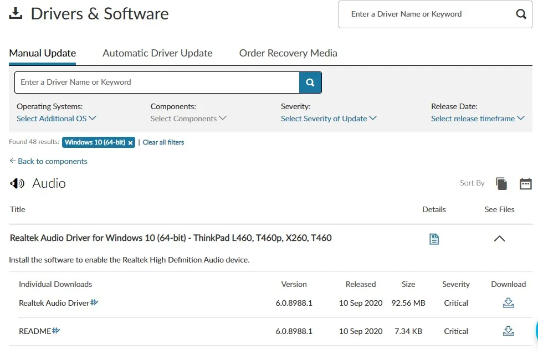Switch to Manual Update tab

[42, 53]
